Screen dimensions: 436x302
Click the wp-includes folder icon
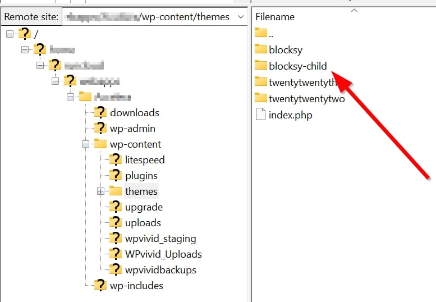pyautogui.click(x=100, y=286)
